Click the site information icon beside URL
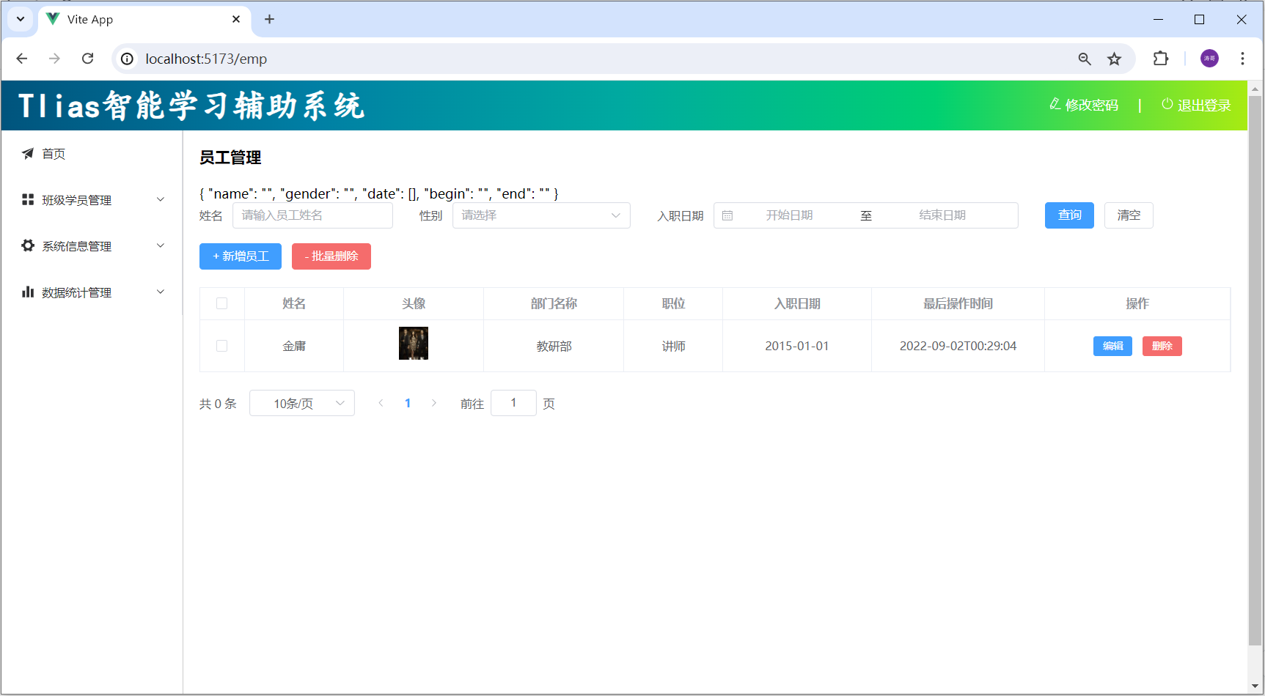Viewport: 1265px width, 696px height. [128, 59]
